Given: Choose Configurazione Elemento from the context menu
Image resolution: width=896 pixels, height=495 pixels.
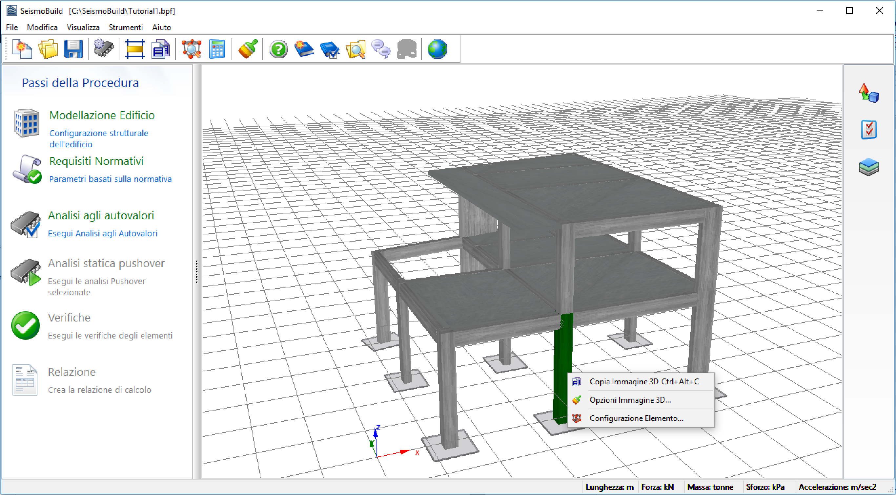Looking at the screenshot, I should (636, 418).
